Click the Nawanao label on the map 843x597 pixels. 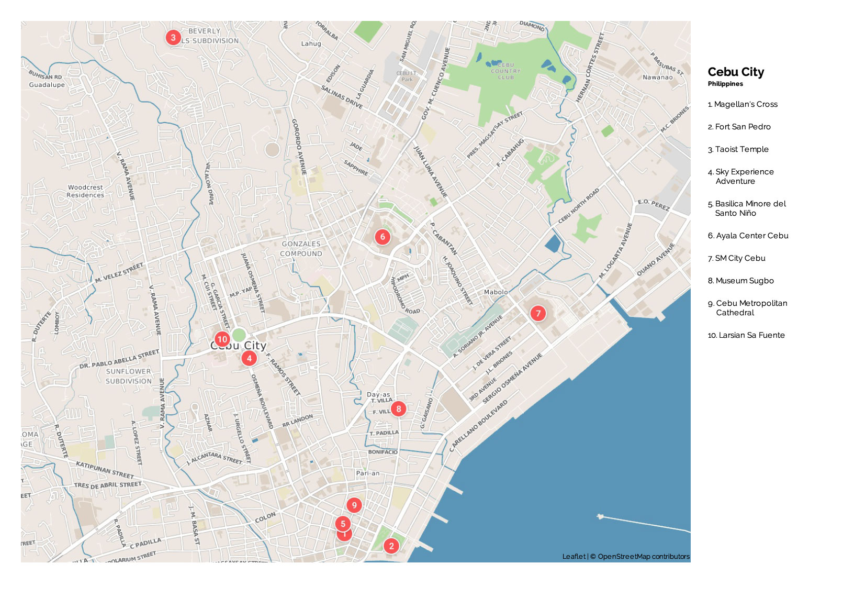click(x=658, y=77)
